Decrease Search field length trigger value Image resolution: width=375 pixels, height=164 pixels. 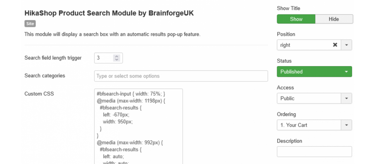(x=117, y=59)
